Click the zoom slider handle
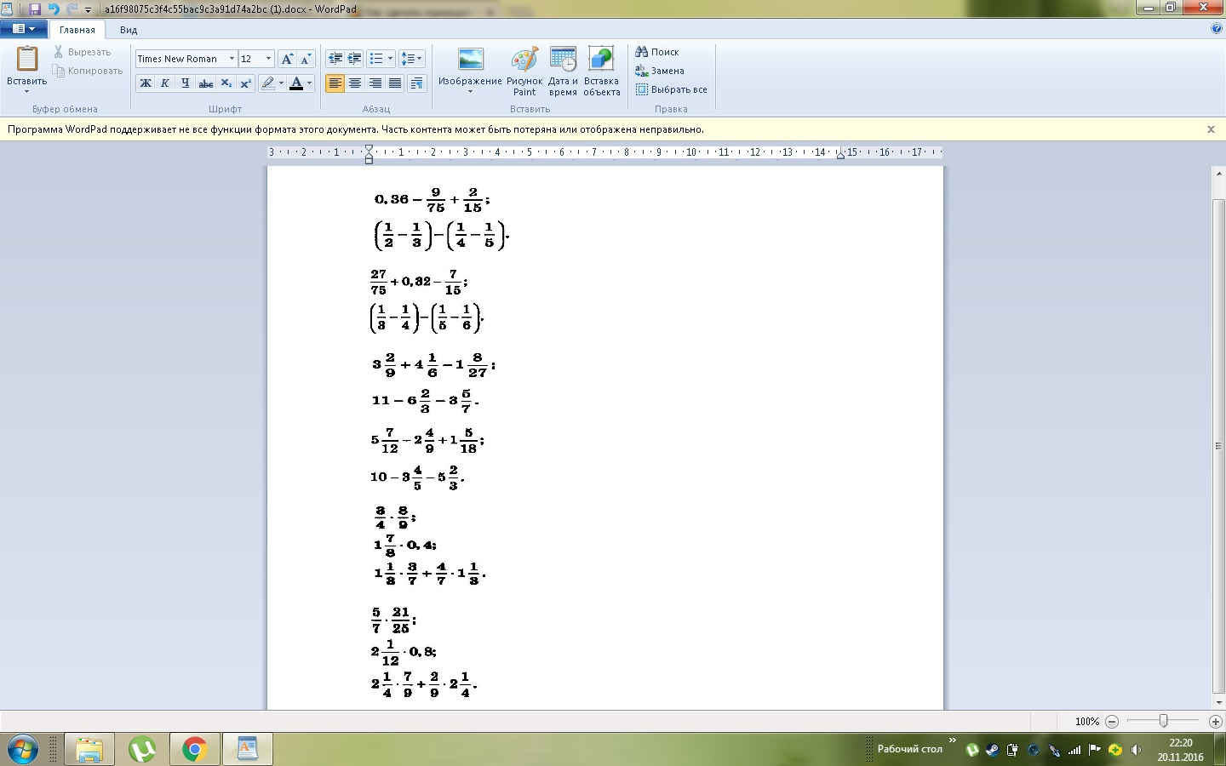 click(x=1163, y=721)
